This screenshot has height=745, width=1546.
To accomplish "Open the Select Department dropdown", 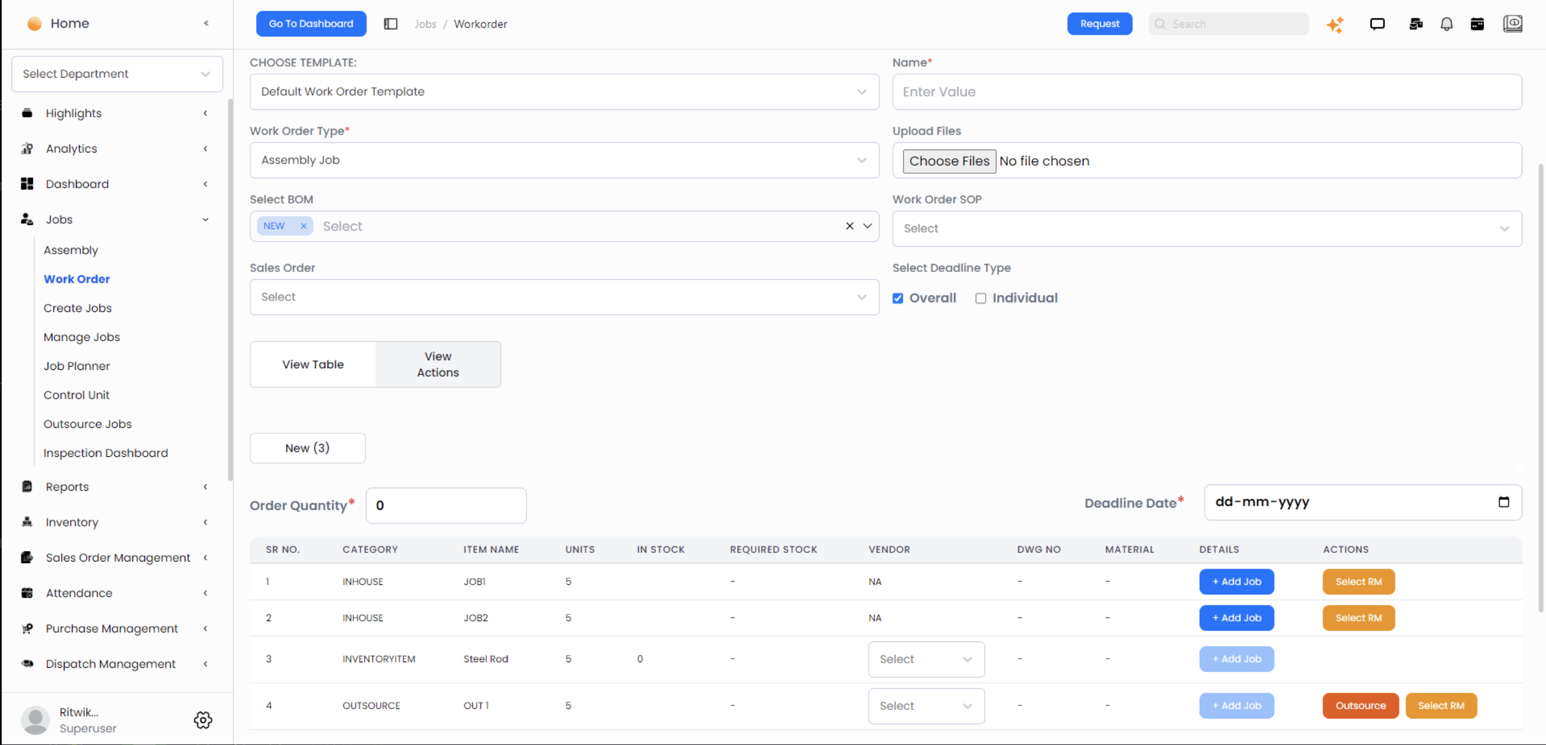I will pyautogui.click(x=117, y=74).
